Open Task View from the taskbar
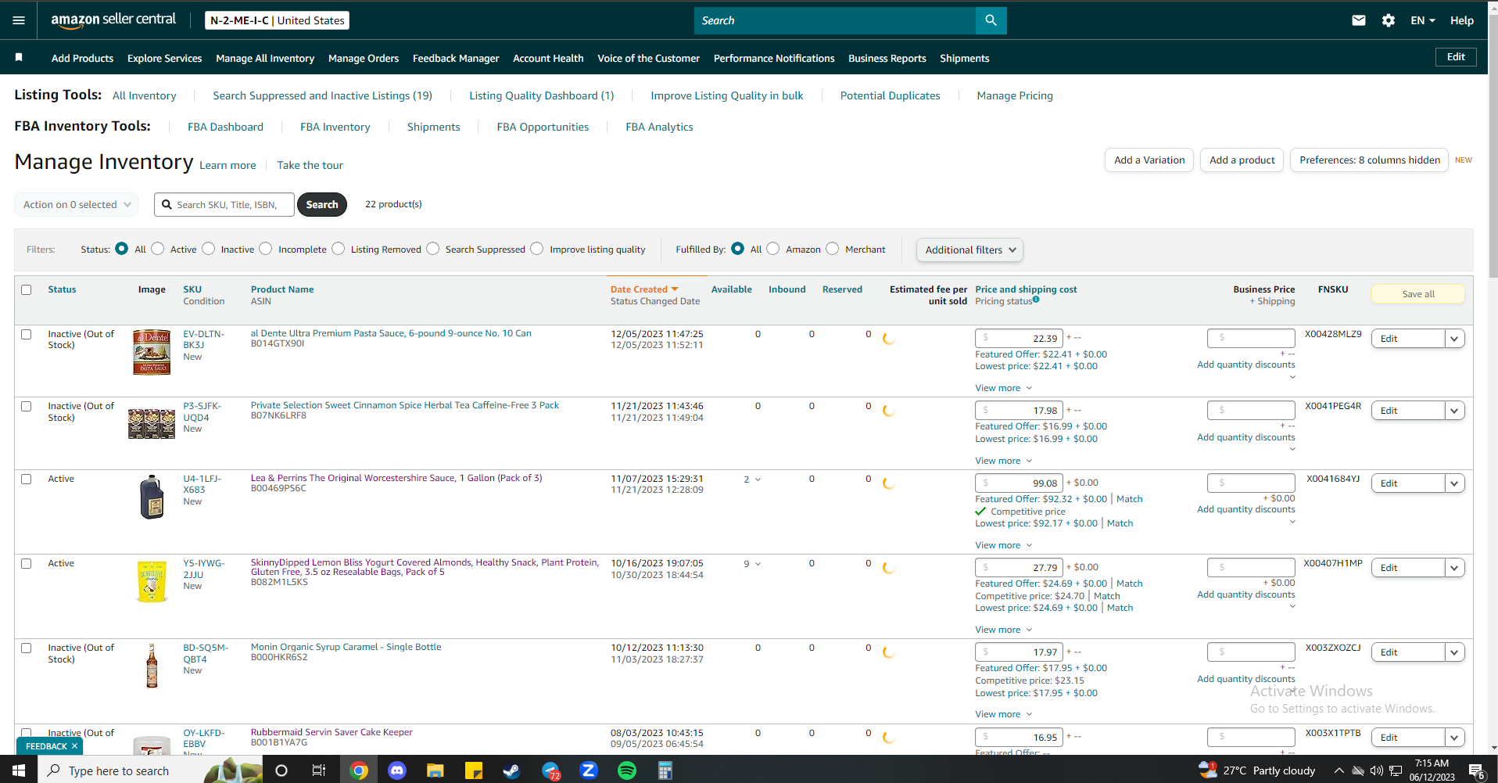The width and height of the screenshot is (1498, 783). click(319, 770)
